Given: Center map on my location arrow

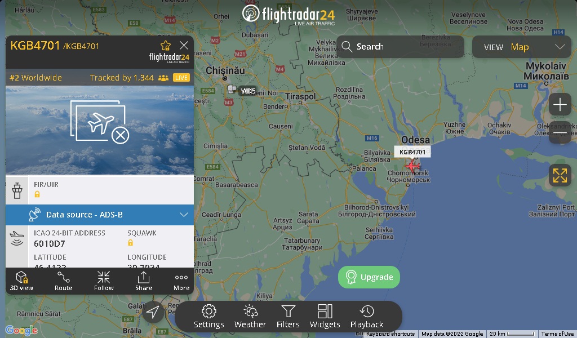Looking at the screenshot, I should (153, 312).
